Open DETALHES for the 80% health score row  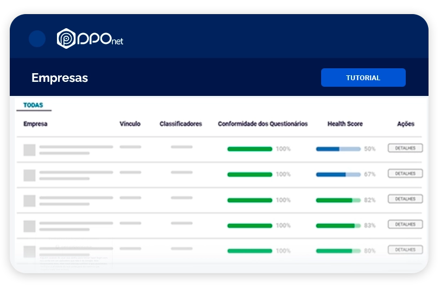click(405, 249)
